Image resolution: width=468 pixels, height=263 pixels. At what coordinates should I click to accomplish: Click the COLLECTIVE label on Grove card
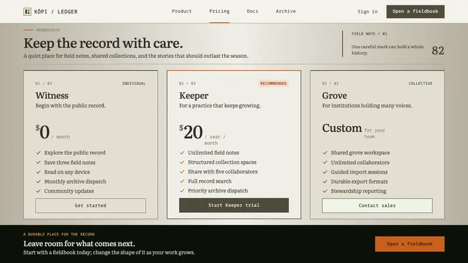[421, 83]
